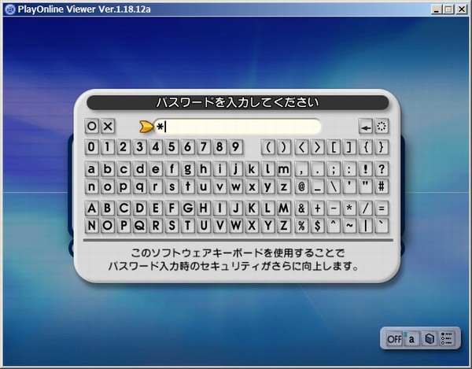Tap the lowercase 'a' key on keyboard

pyautogui.click(x=91, y=169)
